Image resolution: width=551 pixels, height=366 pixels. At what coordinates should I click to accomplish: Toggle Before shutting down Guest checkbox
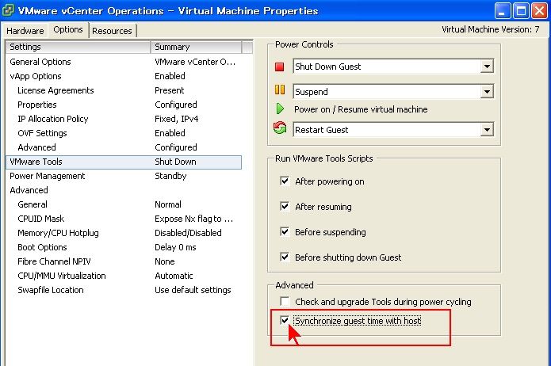click(x=285, y=257)
